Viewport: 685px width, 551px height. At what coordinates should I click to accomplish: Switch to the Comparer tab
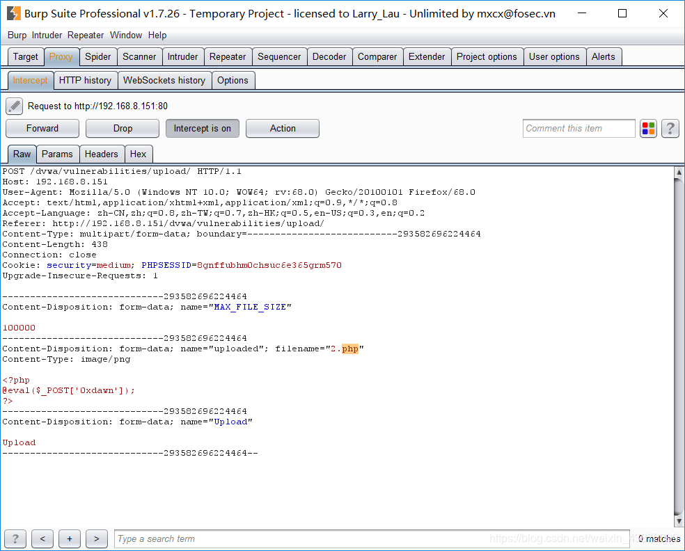(x=377, y=57)
